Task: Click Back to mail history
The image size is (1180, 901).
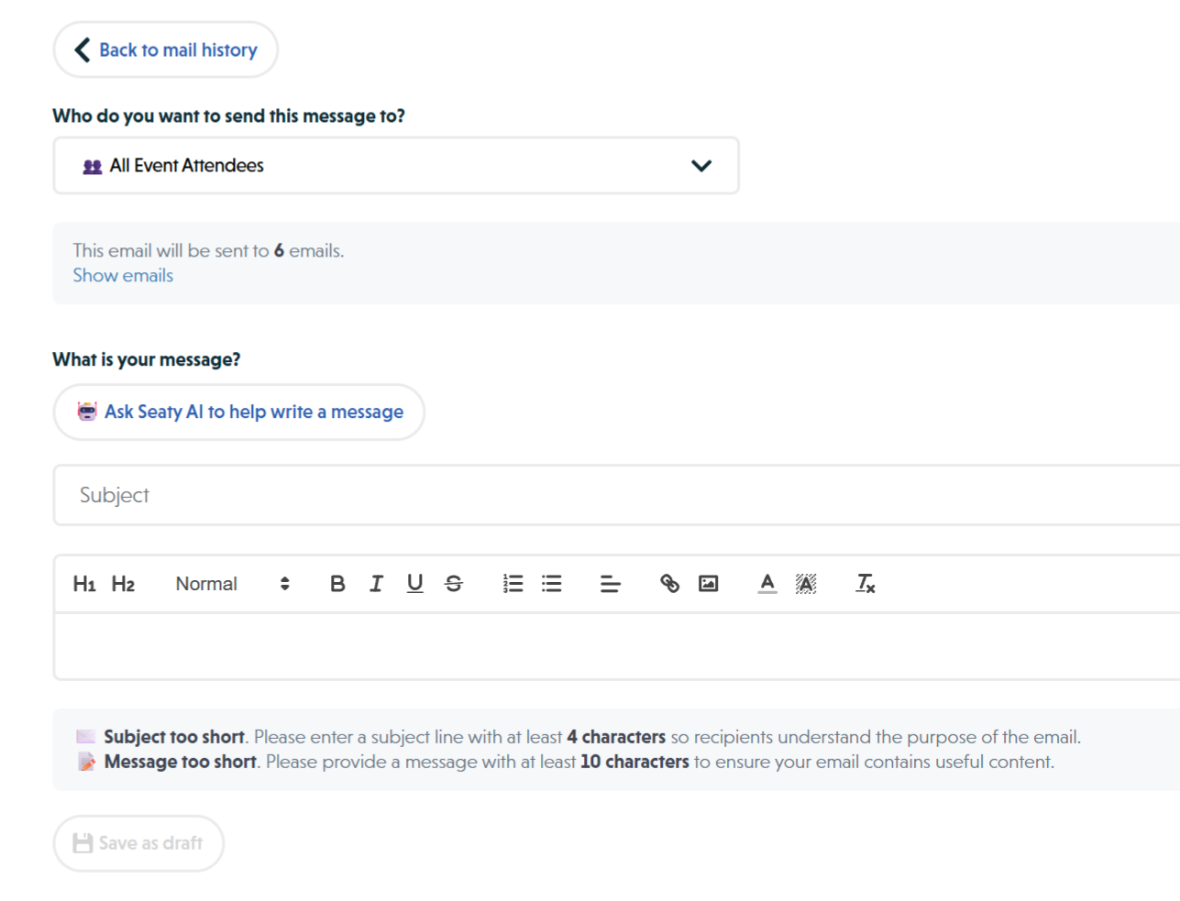Action: pyautogui.click(x=165, y=49)
